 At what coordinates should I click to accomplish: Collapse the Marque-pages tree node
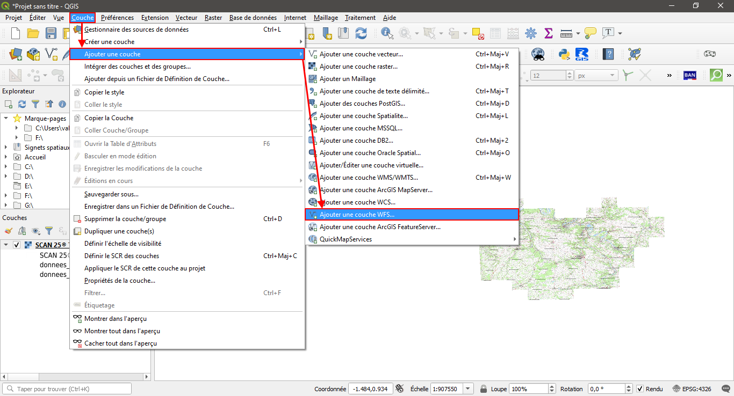pyautogui.click(x=6, y=118)
